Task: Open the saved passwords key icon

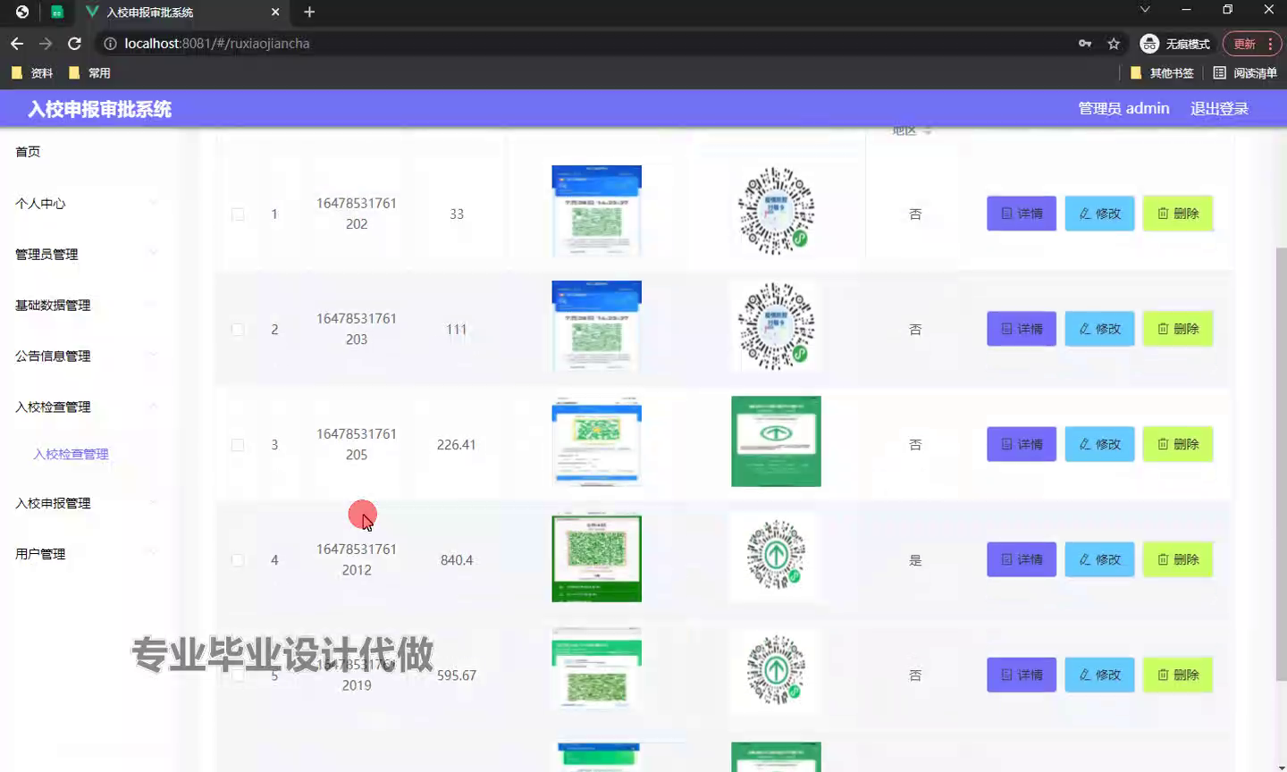Action: [1085, 43]
